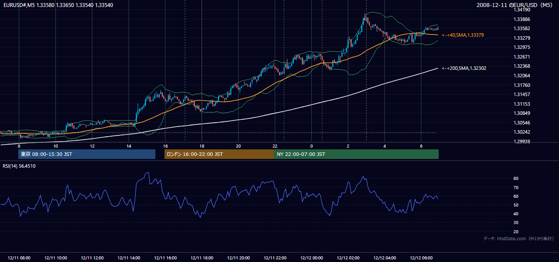The image size is (559, 262).
Task: Click the 12/12 00:00 time label
Action: click(x=311, y=258)
